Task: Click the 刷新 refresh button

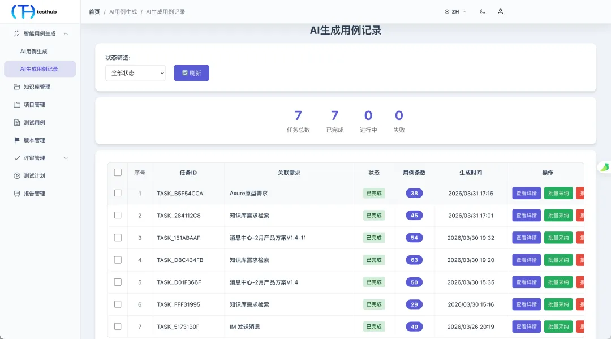Action: 191,73
